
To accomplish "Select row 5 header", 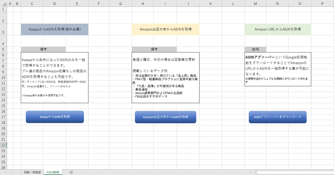I will click(3, 49).
